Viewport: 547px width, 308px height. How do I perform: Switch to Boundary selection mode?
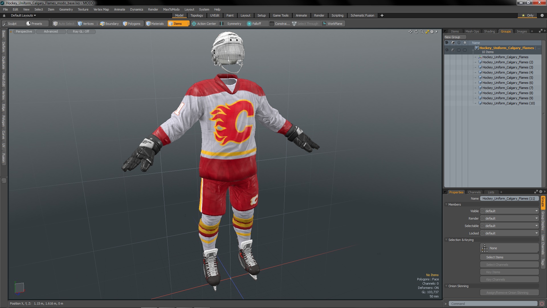109,24
